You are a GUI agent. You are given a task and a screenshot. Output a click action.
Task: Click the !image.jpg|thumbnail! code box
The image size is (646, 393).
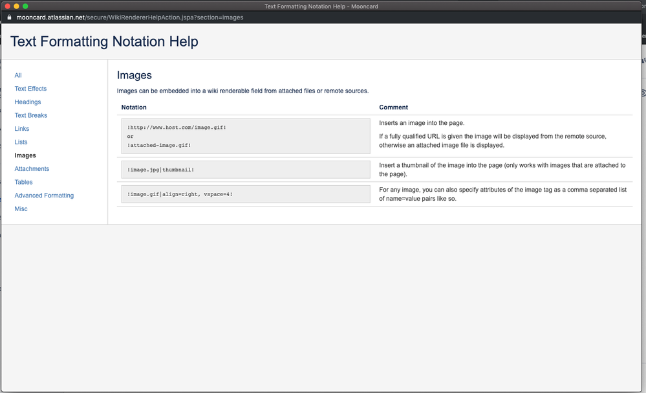[x=246, y=170]
